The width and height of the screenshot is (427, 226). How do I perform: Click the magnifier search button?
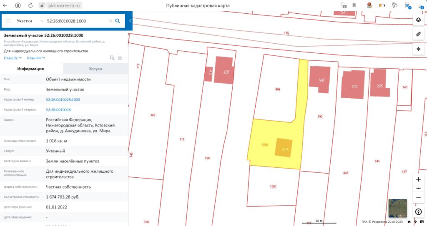point(118,21)
